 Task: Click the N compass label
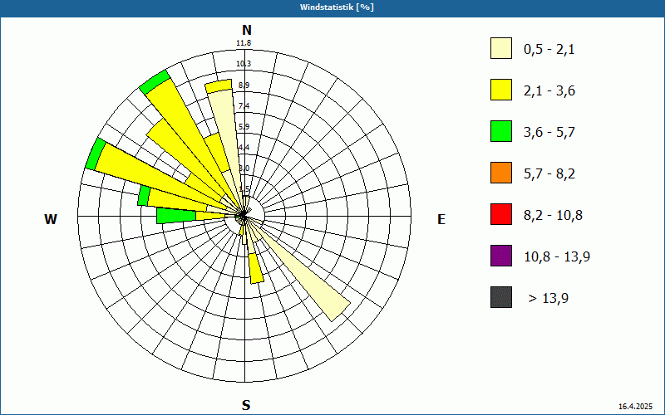click(x=246, y=30)
